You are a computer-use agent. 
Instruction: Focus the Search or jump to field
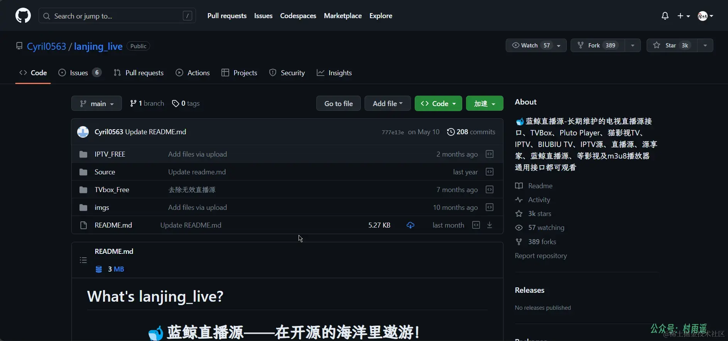point(117,16)
